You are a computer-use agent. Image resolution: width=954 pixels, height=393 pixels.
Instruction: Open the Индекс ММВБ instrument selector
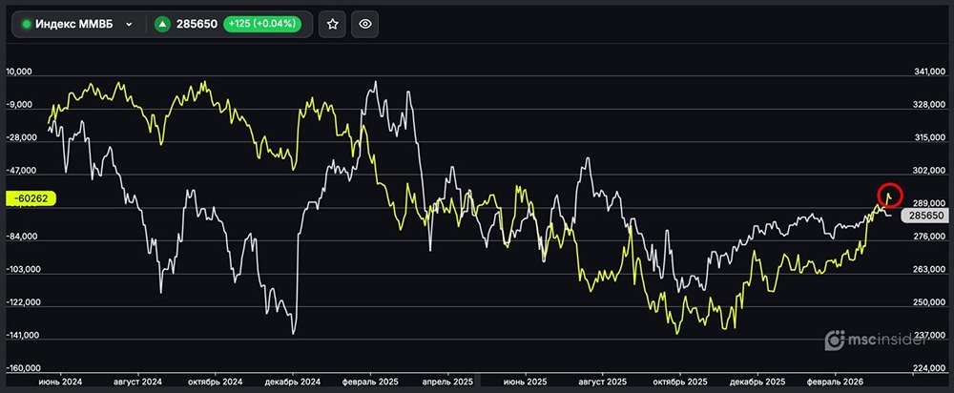76,25
